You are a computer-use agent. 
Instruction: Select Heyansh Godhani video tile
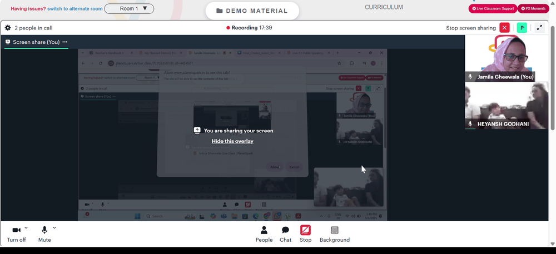pyautogui.click(x=507, y=106)
